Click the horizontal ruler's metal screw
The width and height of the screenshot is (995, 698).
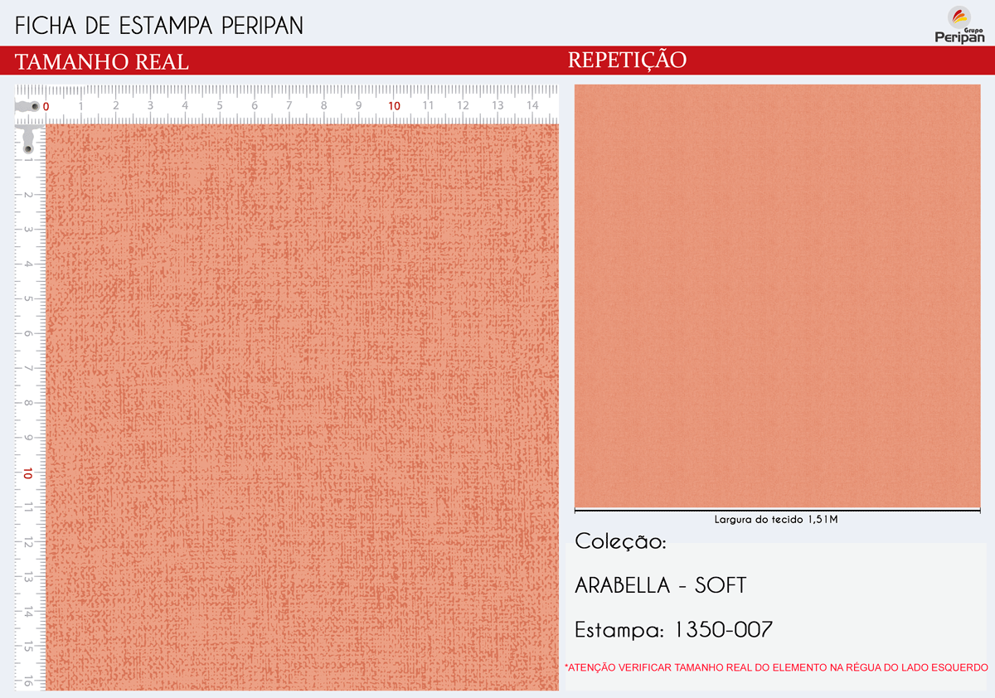point(27,107)
